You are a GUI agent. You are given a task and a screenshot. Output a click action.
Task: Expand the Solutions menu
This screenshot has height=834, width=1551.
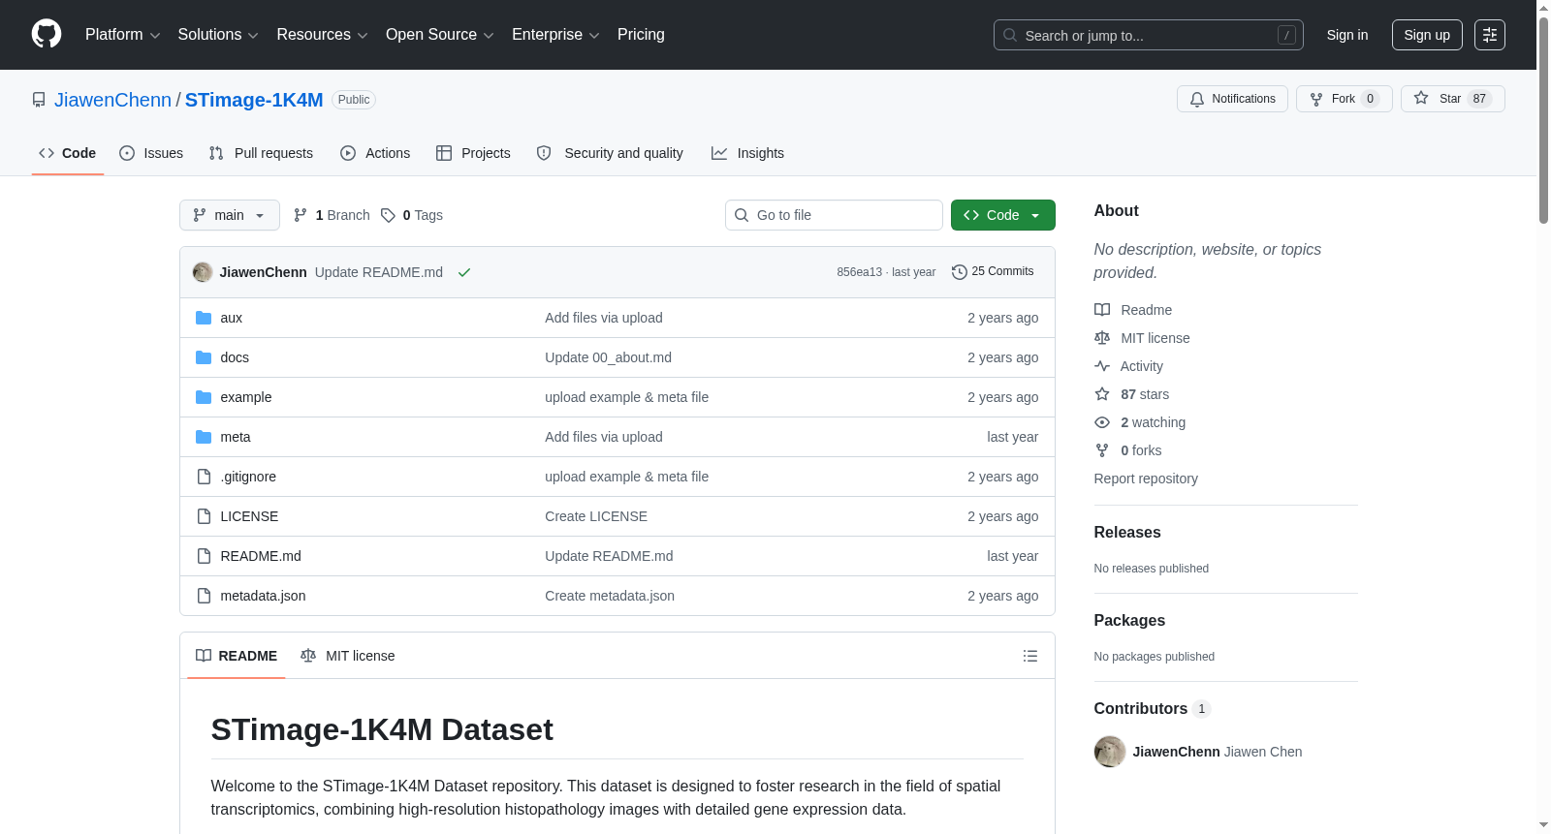click(x=218, y=35)
